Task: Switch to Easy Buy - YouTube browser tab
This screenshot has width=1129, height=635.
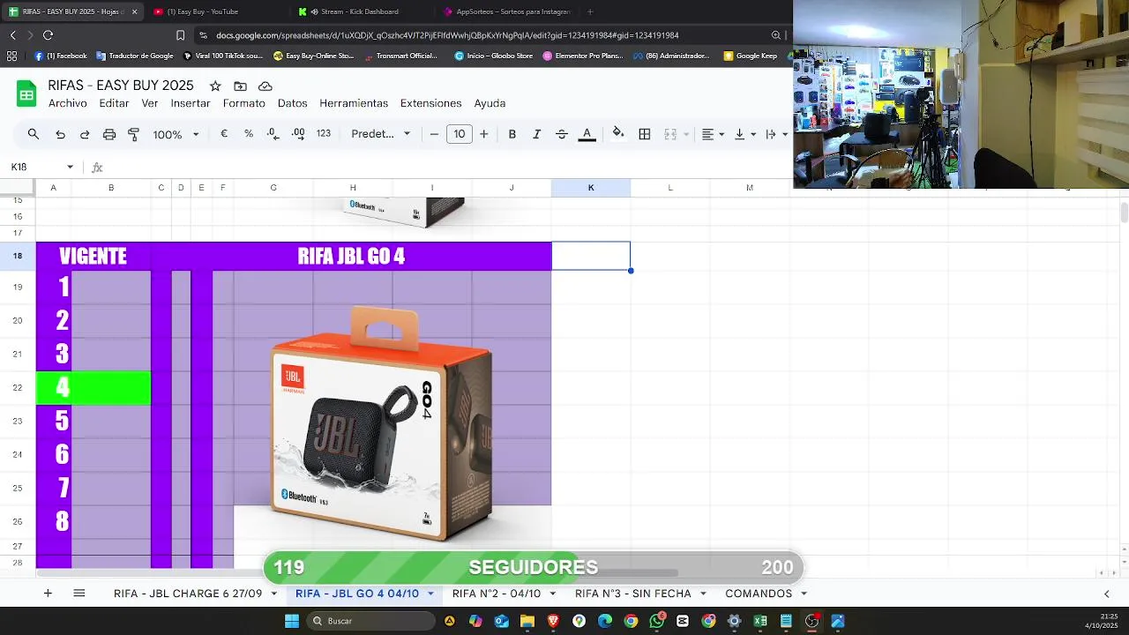Action: point(203,11)
